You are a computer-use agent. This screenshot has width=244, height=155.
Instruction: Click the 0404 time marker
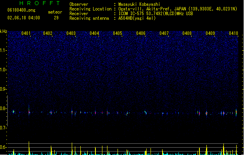pos(94,33)
